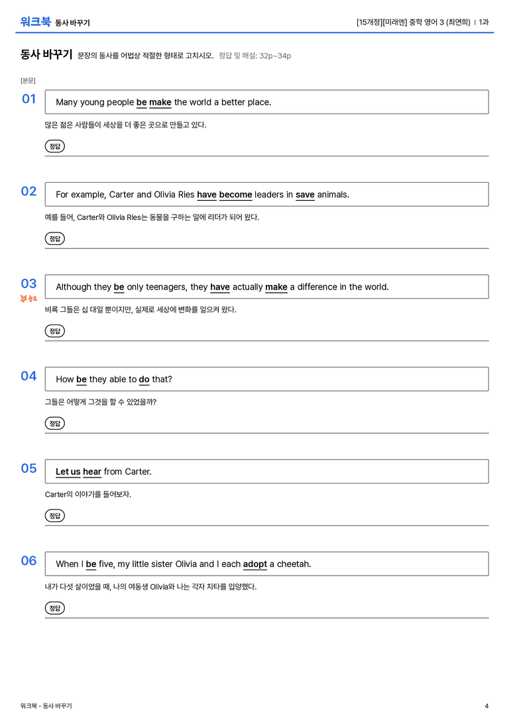Click the page number 4 in footer
This screenshot has width=509, height=720.
pyautogui.click(x=486, y=706)
